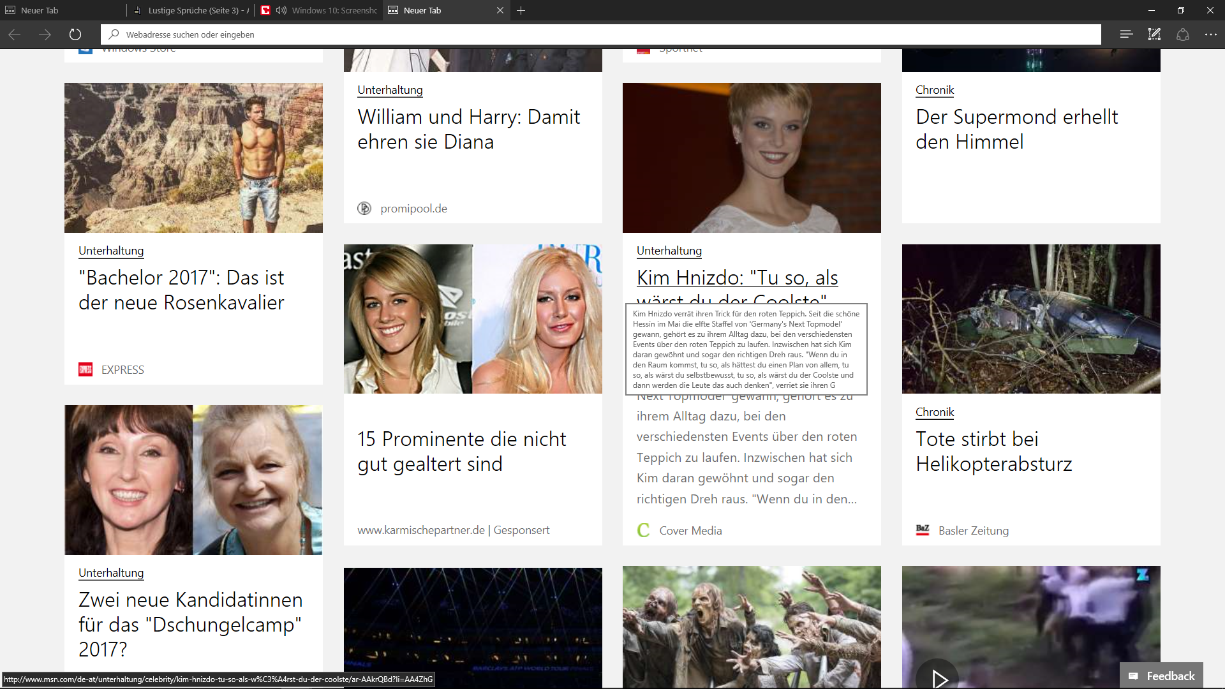The image size is (1225, 689).
Task: Mute audio on Windows 10 Screenshot tab
Action: coord(281,10)
